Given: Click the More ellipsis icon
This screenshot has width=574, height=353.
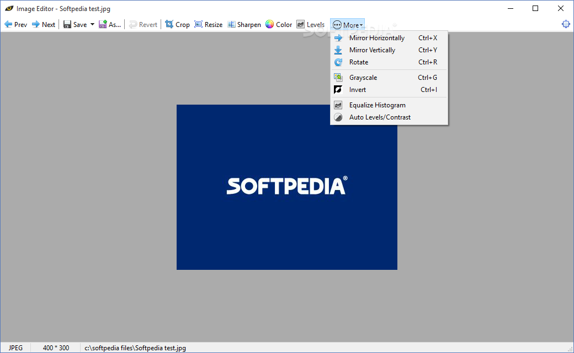Looking at the screenshot, I should 337,25.
